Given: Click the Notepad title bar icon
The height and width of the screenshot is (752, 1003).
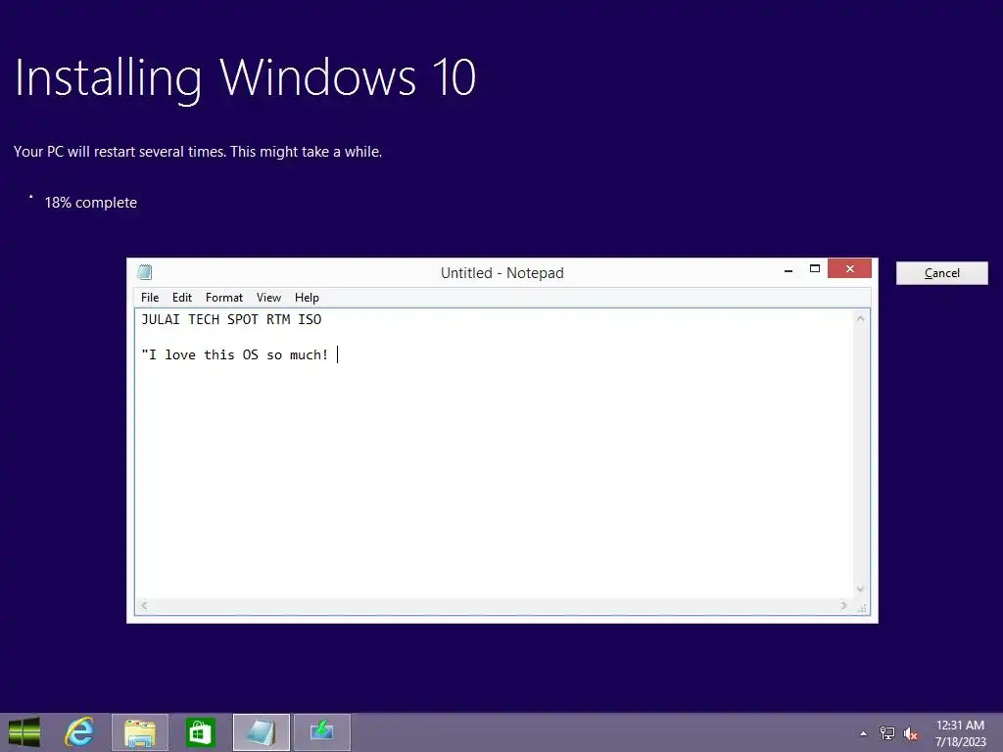Looking at the screenshot, I should [x=145, y=272].
